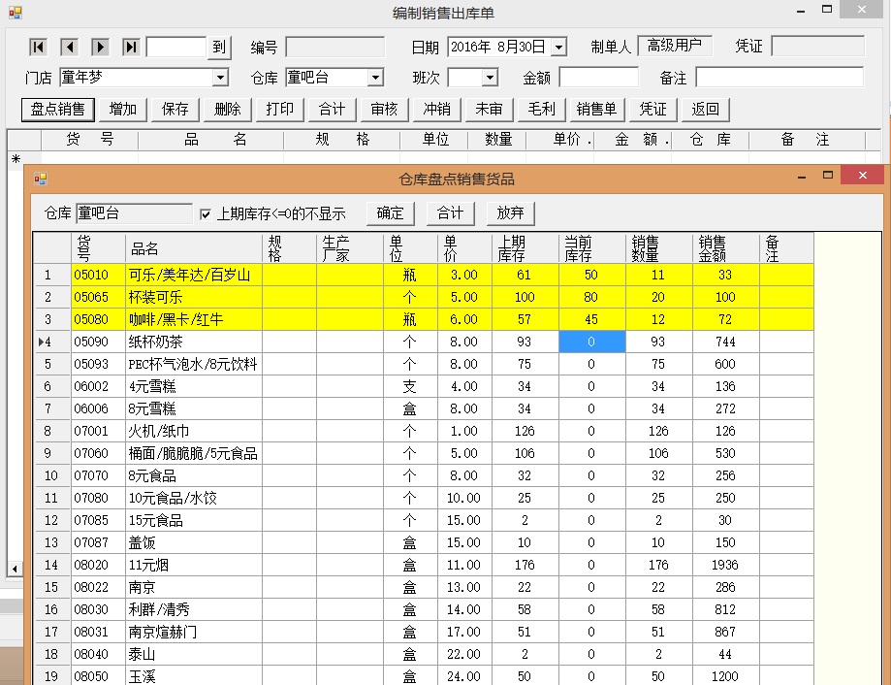Click the 凭证 voucher text field
The height and width of the screenshot is (685, 891).
[x=817, y=47]
